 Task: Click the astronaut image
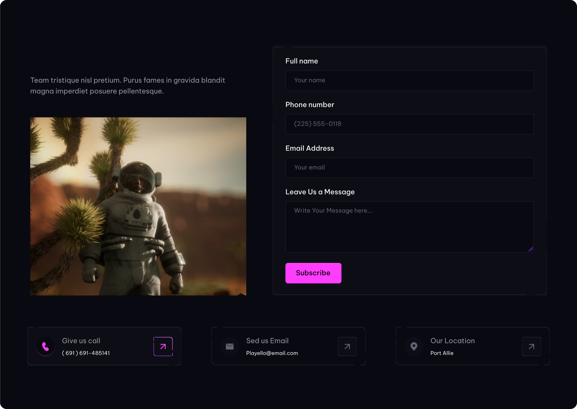138,206
